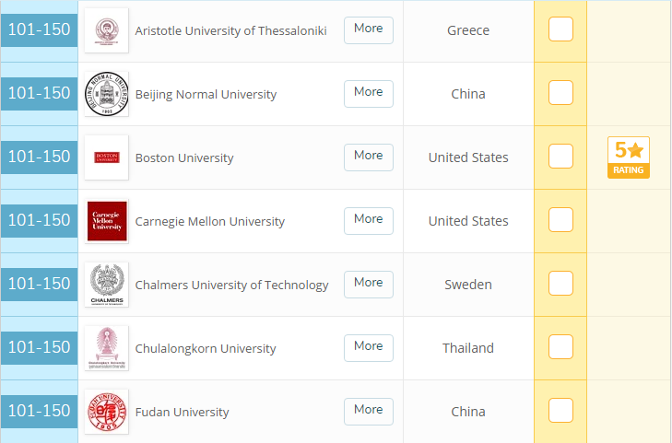Screen dimensions: 672x443
Task: Check the compare box for Carnegie Mellon University
Action: (x=560, y=220)
